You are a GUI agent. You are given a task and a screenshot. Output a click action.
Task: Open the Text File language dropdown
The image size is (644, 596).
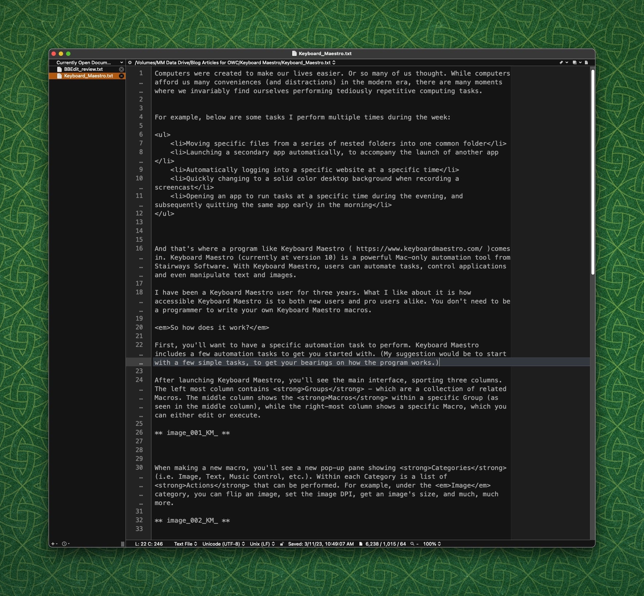[185, 544]
